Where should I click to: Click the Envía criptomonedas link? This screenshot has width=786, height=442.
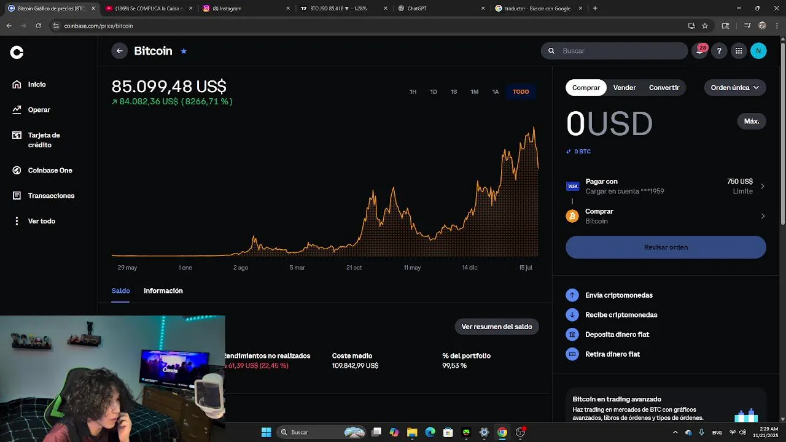point(619,295)
